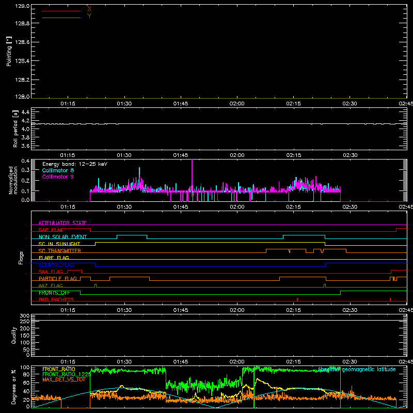The image size is (413, 413).
Task: Click the 'Energy band: 12-25 keV' annotation
Action: click(x=75, y=164)
